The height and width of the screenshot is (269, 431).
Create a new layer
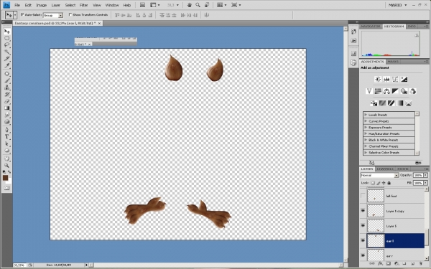point(413,263)
